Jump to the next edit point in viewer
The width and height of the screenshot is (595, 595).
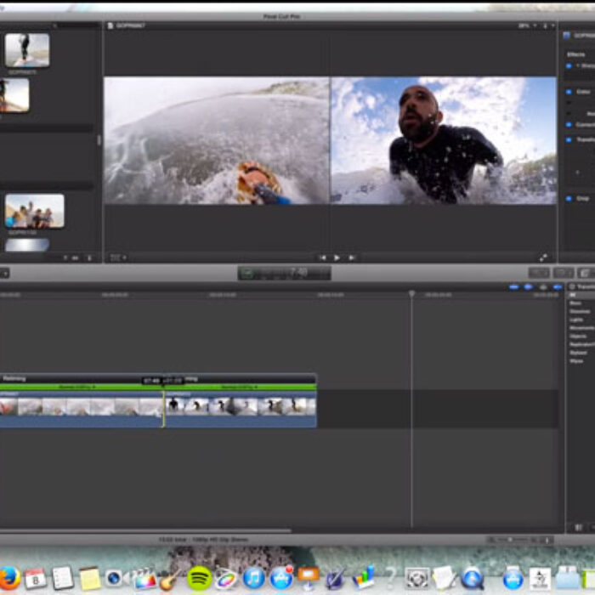[x=352, y=258]
